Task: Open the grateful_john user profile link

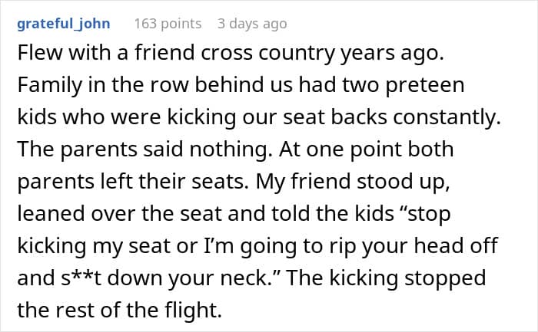Action: pos(63,23)
